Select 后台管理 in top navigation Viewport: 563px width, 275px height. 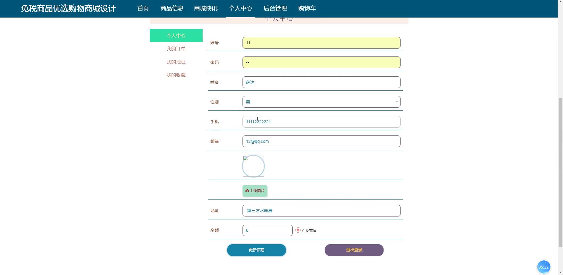tap(275, 8)
